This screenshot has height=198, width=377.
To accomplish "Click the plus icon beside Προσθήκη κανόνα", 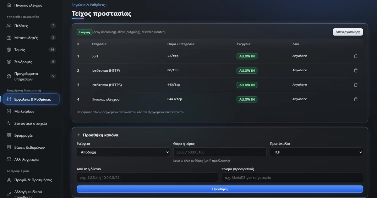I will [79, 135].
